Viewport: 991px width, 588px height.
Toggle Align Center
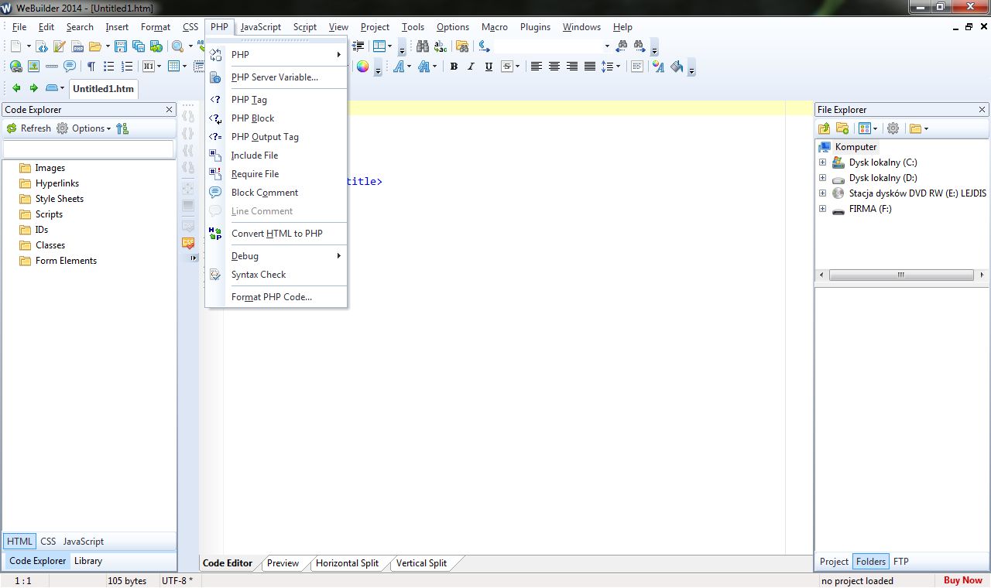(x=554, y=67)
